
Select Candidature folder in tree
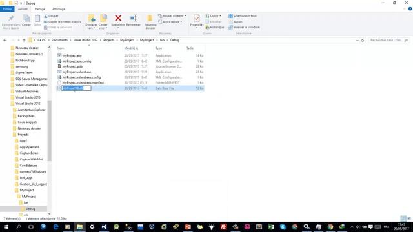coord(28,166)
